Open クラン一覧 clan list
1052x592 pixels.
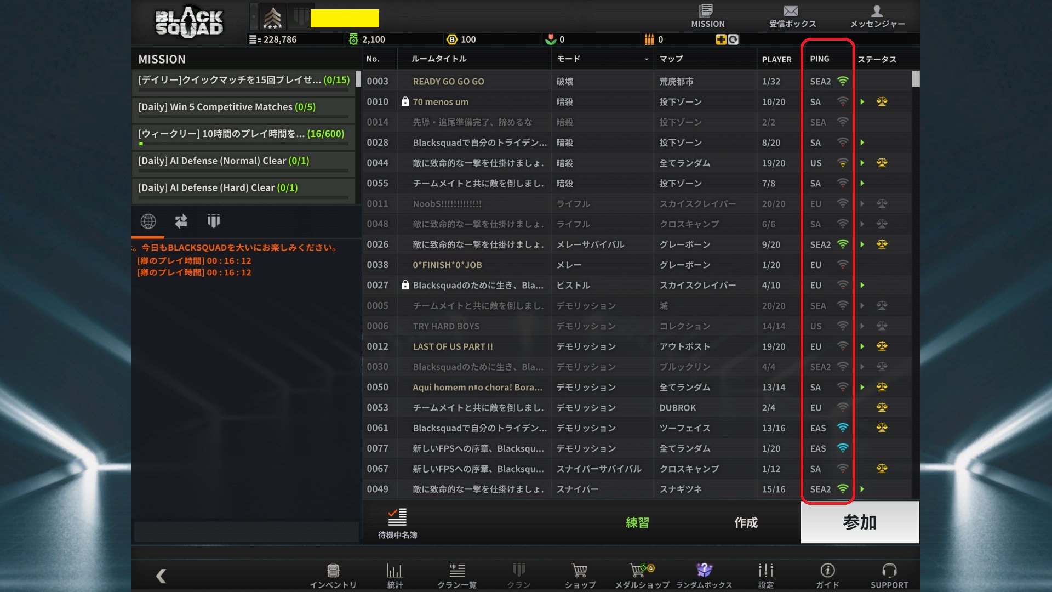(x=457, y=576)
